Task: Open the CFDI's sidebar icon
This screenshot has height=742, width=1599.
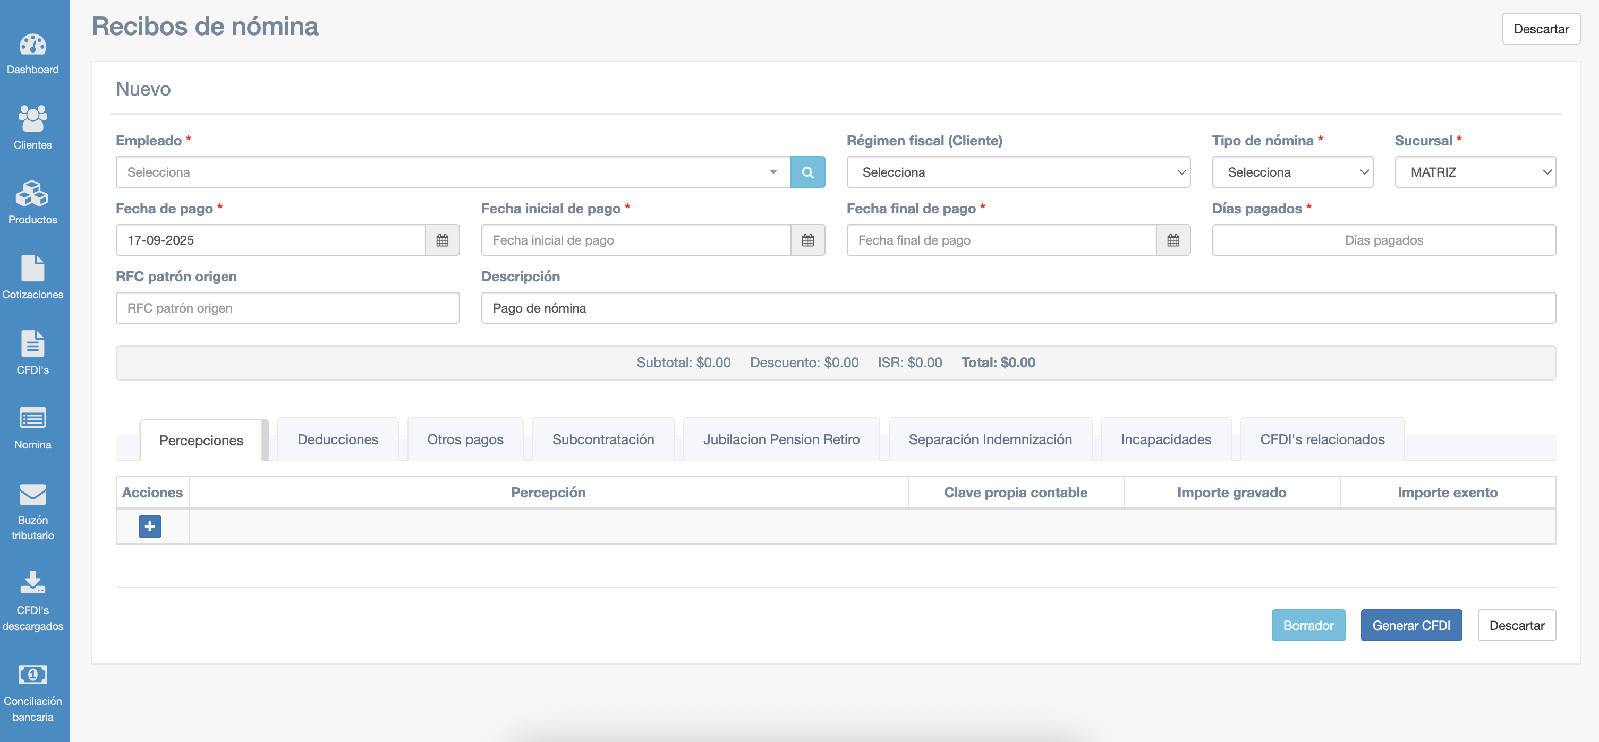Action: point(32,344)
